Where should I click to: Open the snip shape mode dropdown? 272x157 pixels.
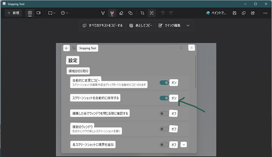(x=52, y=13)
